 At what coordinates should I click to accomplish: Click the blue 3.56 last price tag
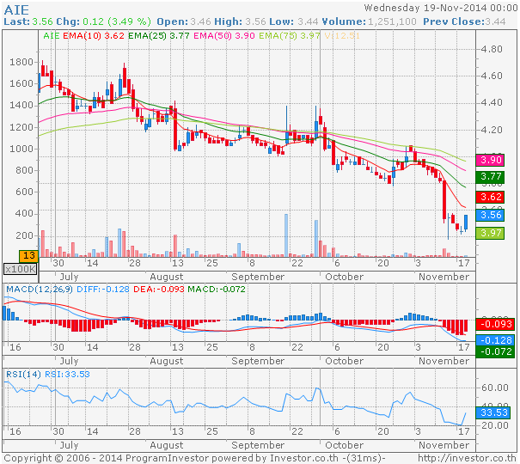pos(491,215)
